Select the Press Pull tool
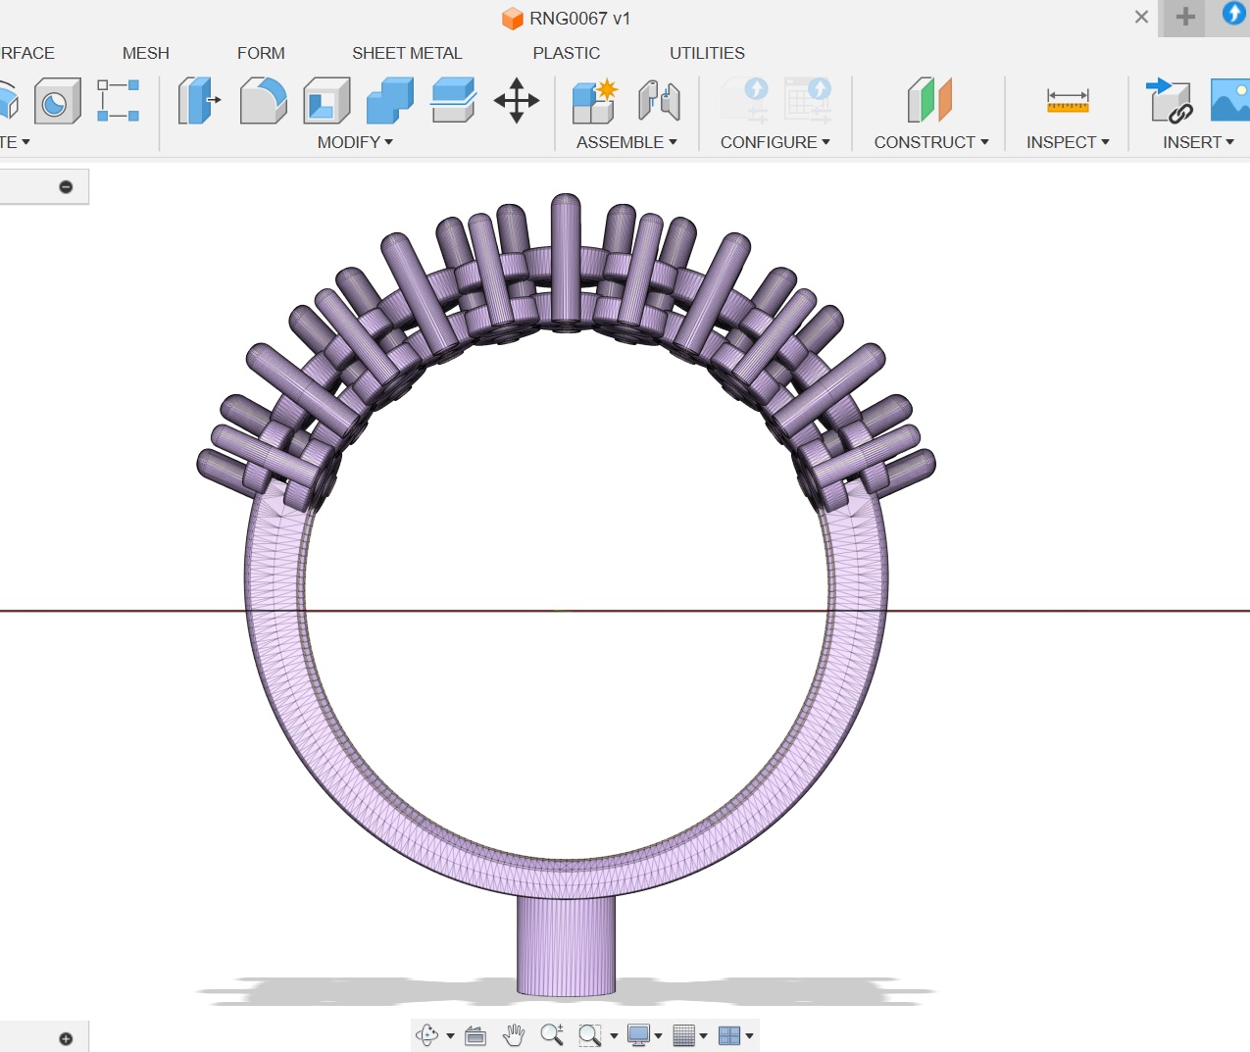 tap(199, 101)
